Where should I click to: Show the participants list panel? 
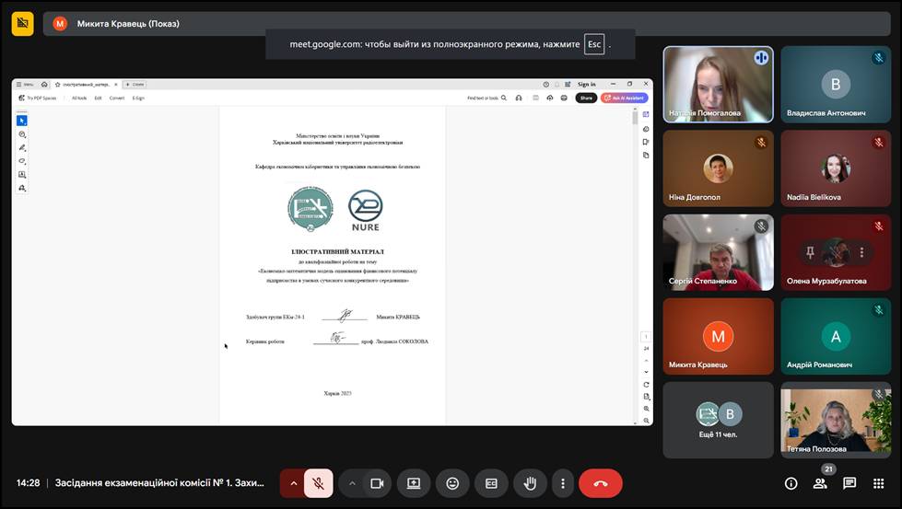[820, 483]
